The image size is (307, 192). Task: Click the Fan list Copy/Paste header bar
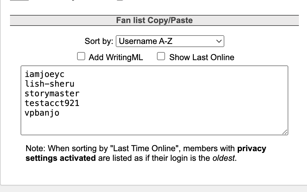[x=154, y=20]
